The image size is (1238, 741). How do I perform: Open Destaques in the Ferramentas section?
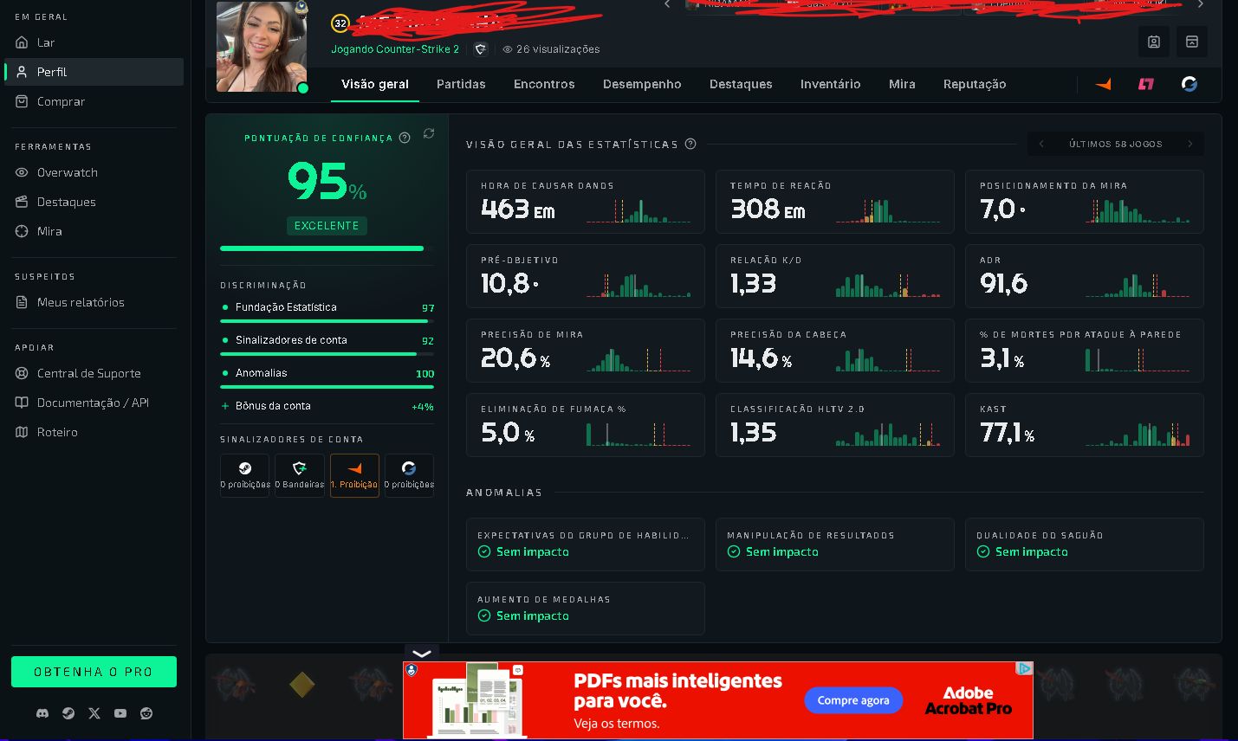click(x=94, y=202)
